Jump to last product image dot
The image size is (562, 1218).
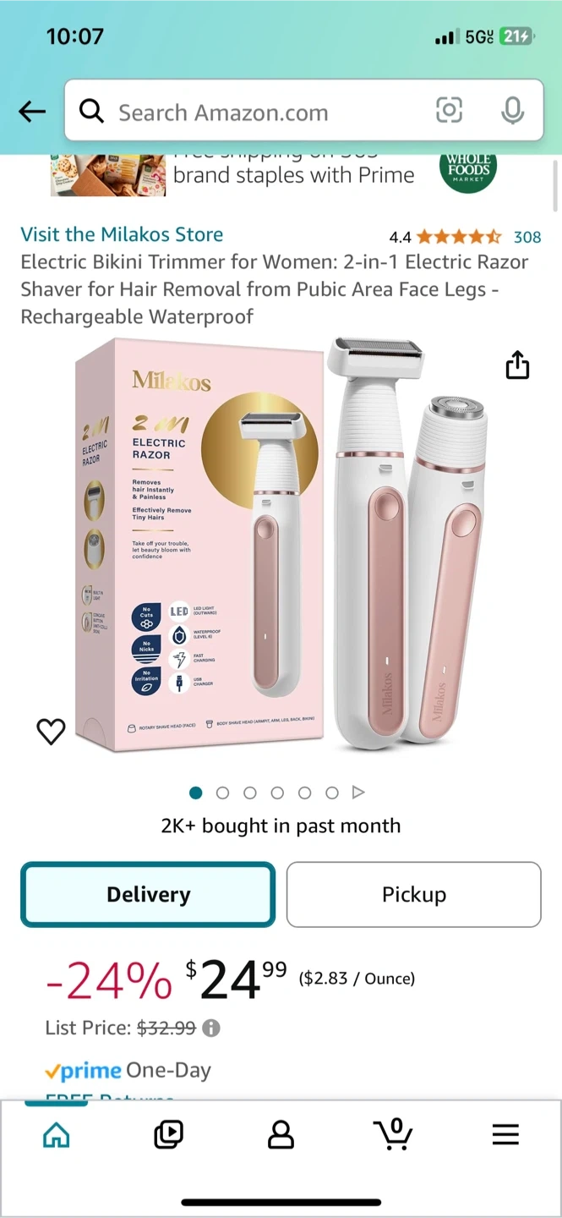[332, 793]
